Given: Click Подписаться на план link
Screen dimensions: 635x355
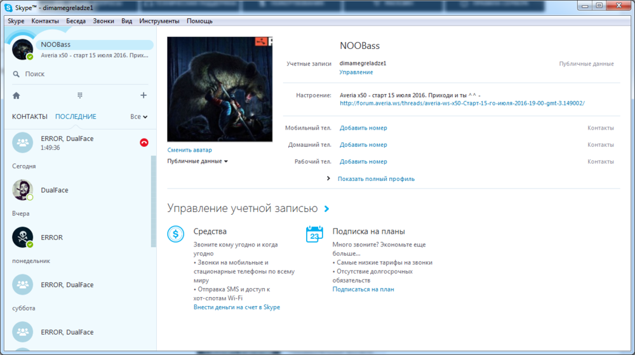Looking at the screenshot, I should (363, 290).
